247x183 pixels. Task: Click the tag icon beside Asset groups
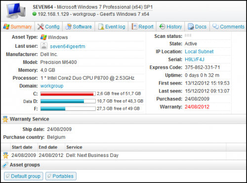pos(5,165)
